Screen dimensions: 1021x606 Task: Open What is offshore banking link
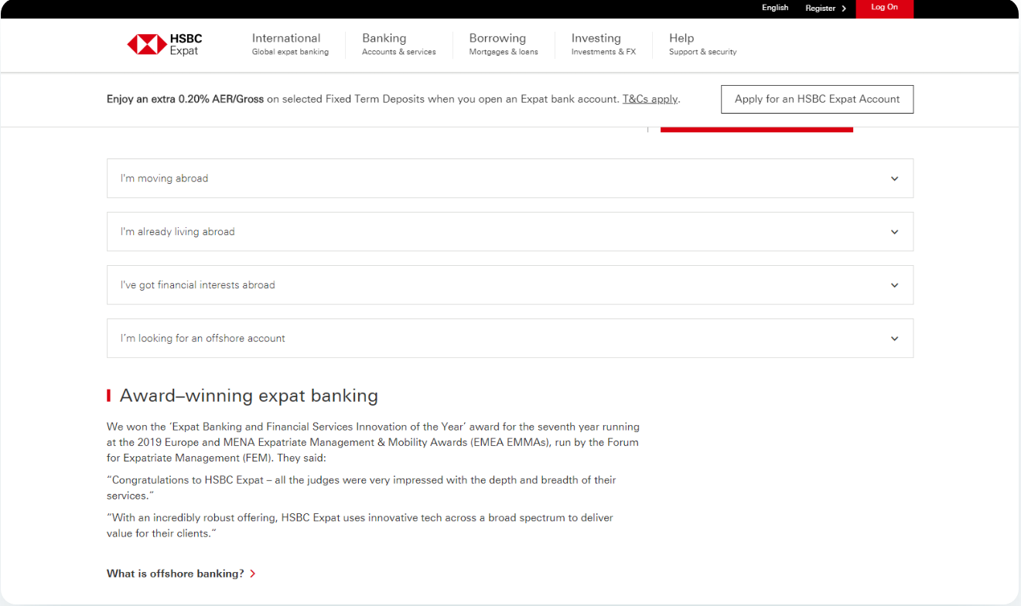click(x=176, y=574)
